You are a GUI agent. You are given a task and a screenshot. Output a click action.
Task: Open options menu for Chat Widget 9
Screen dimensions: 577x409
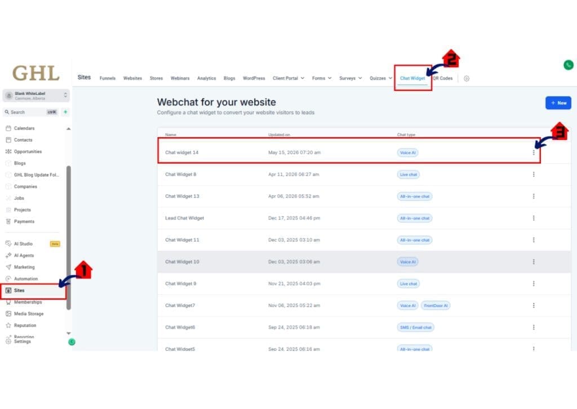[534, 284]
